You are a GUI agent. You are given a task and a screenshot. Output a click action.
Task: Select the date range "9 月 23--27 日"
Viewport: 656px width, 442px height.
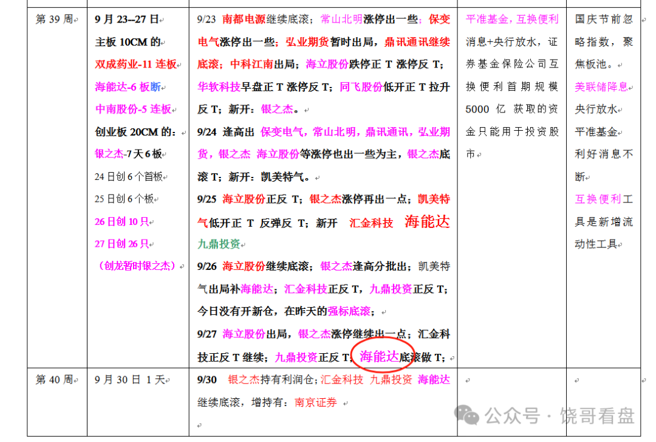coord(127,19)
